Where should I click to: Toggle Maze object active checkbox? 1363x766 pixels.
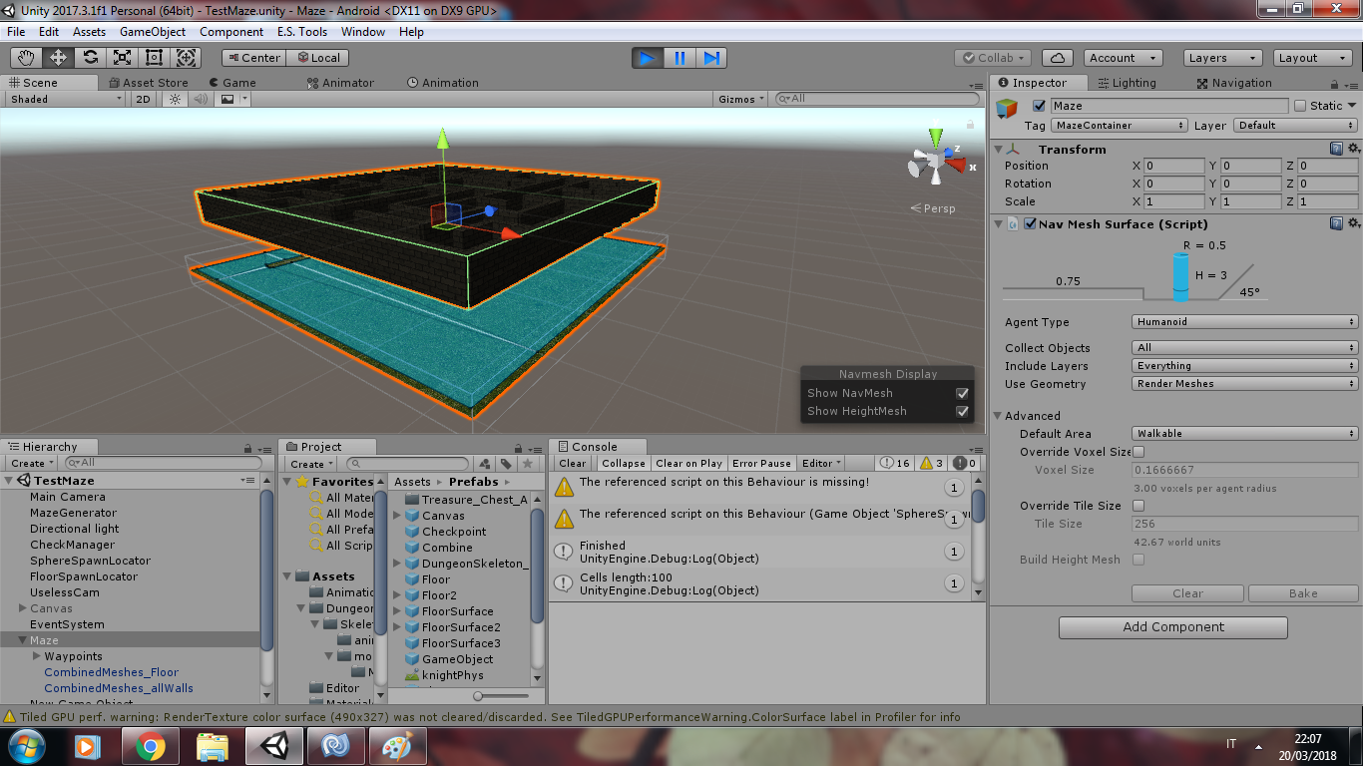[x=1039, y=106]
